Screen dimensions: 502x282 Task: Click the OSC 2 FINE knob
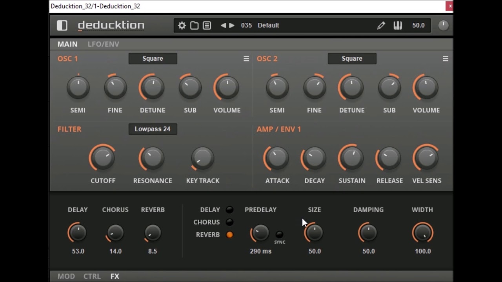coord(315,87)
